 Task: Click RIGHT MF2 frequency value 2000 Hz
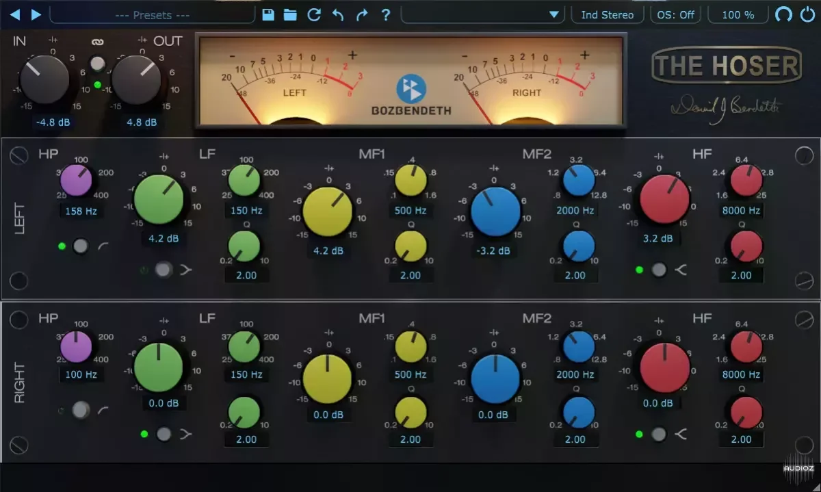pos(575,374)
